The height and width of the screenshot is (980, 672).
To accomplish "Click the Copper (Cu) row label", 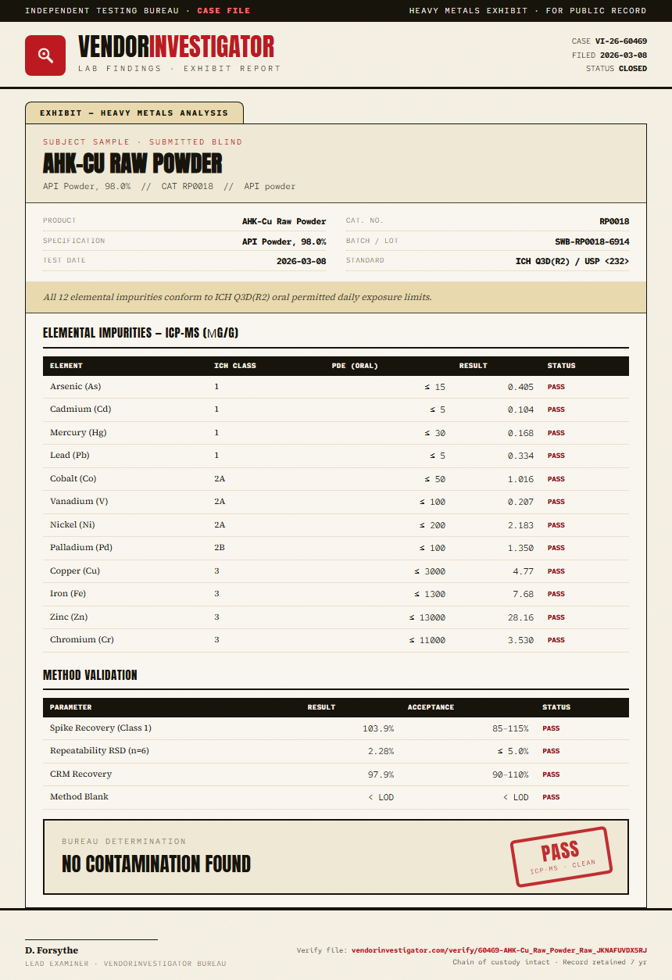I will pos(75,571).
